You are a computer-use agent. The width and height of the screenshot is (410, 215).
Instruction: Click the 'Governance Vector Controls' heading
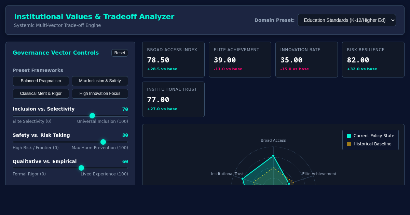point(56,53)
